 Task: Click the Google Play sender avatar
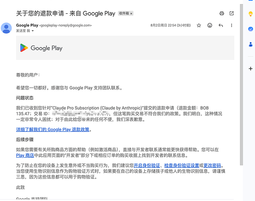pyautogui.click(x=6, y=28)
